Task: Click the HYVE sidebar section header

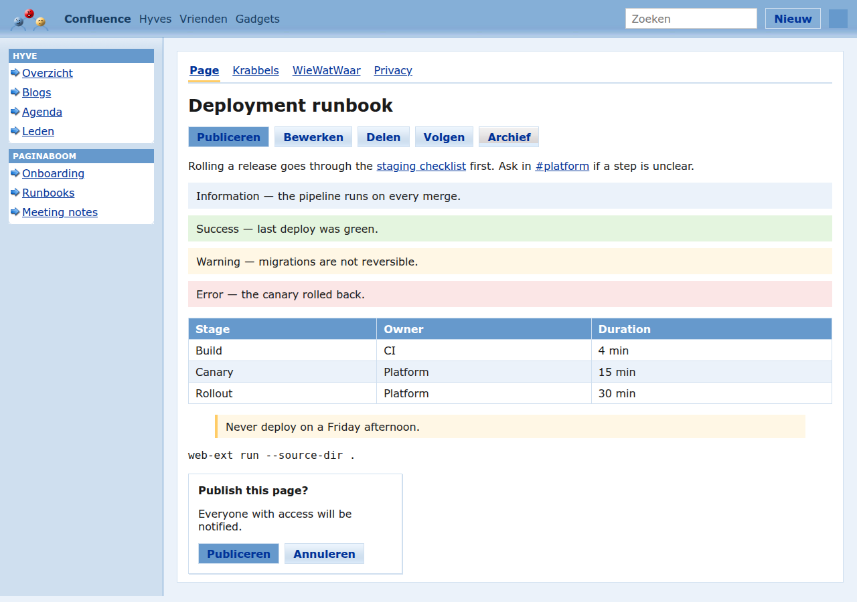Action: pyautogui.click(x=81, y=56)
